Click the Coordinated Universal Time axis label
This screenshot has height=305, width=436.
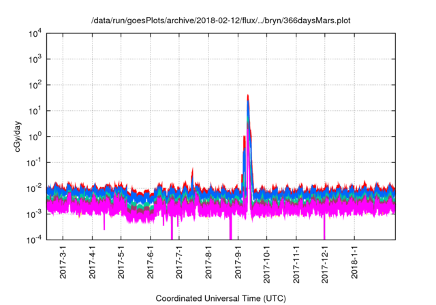221,298
